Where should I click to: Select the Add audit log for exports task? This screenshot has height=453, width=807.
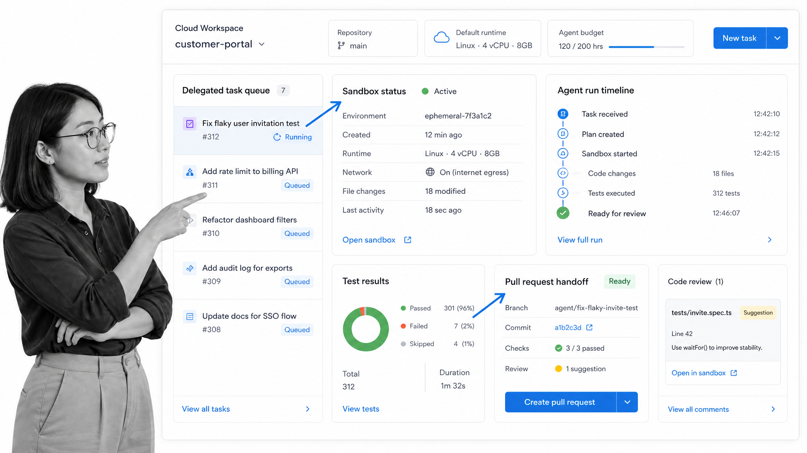click(x=248, y=275)
